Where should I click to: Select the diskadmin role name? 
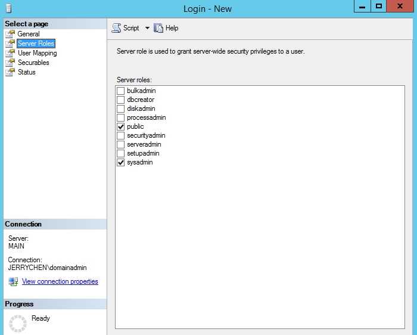pyautogui.click(x=141, y=108)
